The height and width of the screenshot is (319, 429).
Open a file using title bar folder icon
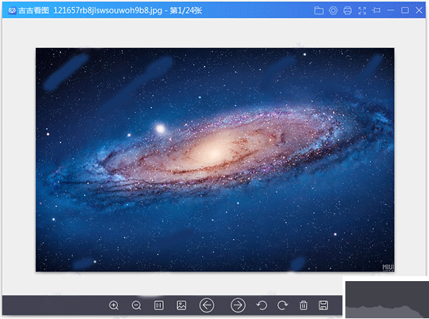[x=319, y=11]
